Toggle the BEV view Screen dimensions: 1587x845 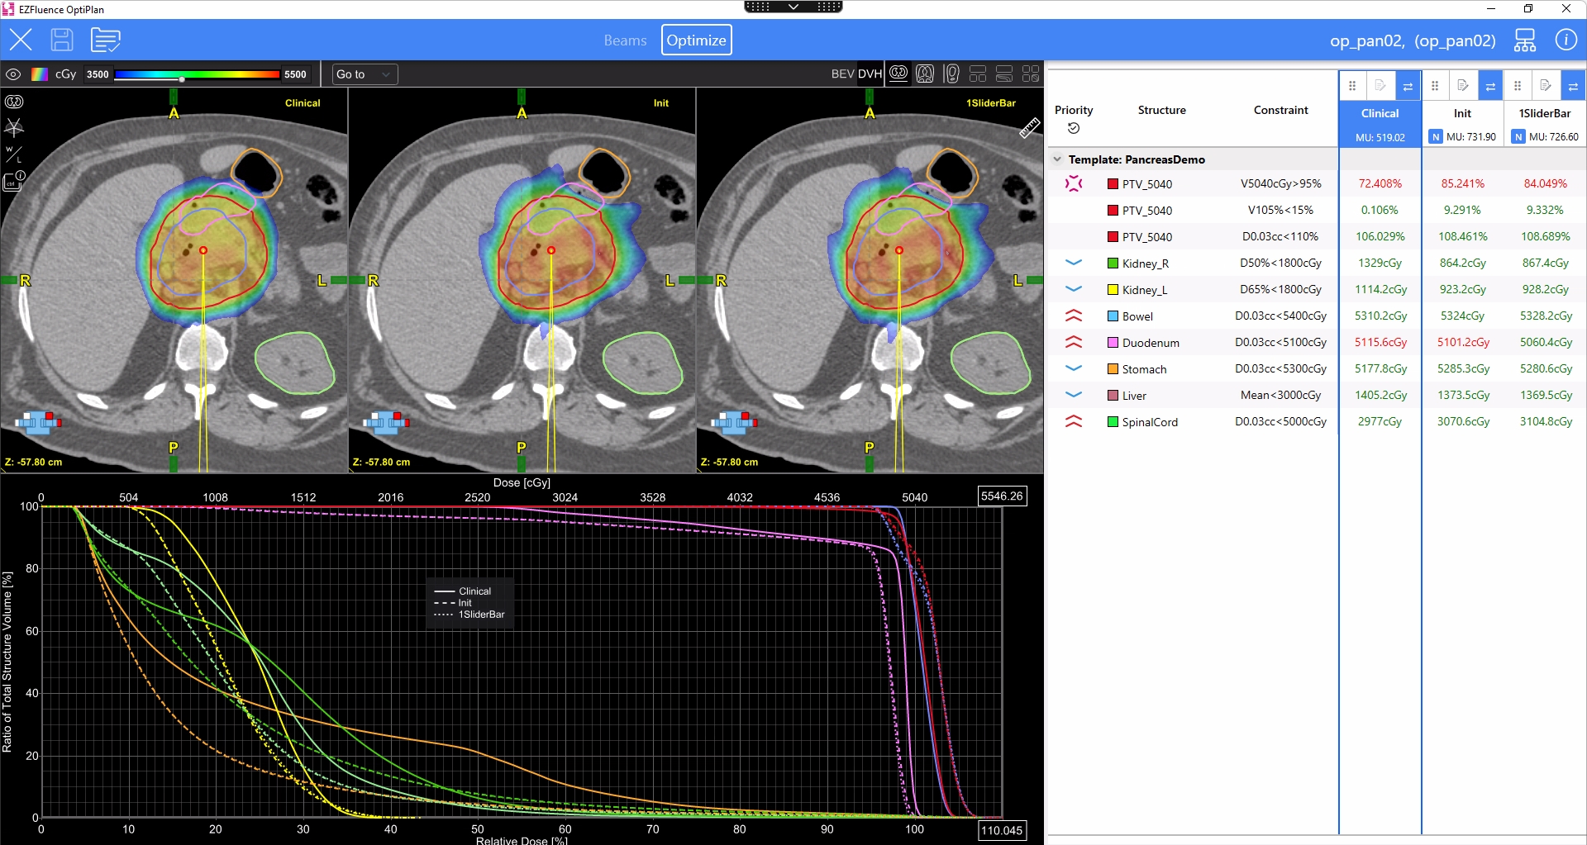click(x=843, y=74)
